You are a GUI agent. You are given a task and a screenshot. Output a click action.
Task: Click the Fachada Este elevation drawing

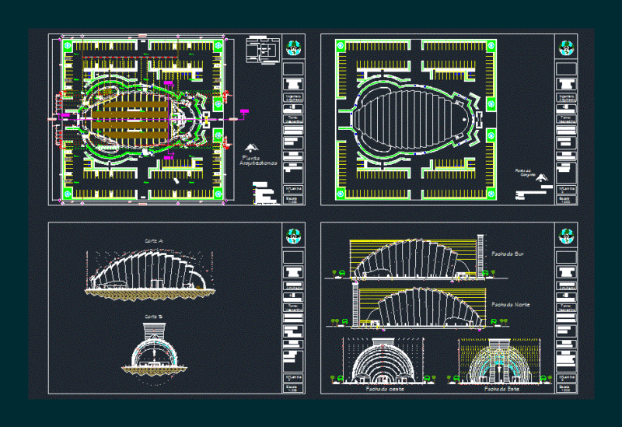click(499, 361)
